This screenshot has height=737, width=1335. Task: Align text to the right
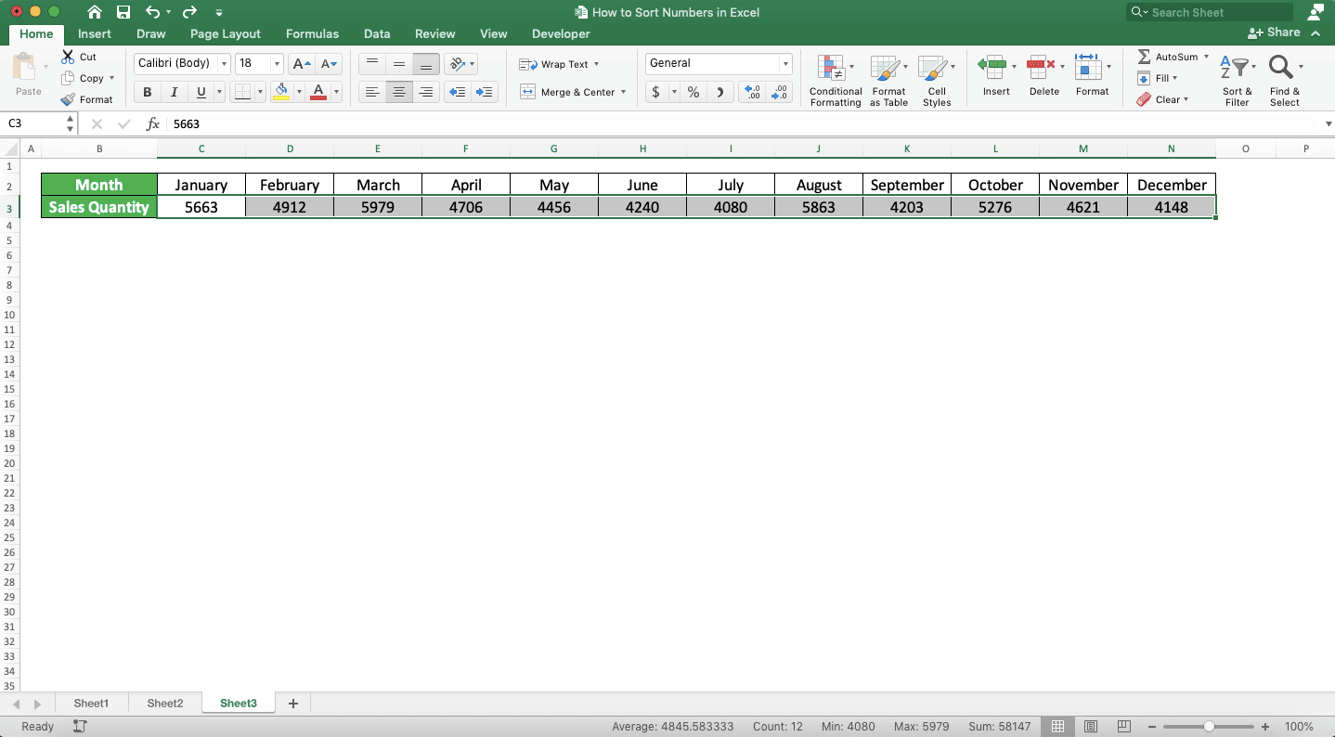pos(426,92)
